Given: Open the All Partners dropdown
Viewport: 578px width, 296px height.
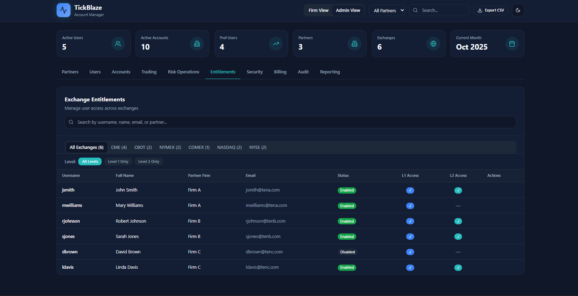Looking at the screenshot, I should 387,10.
